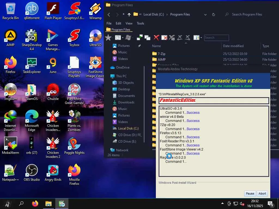Select the UltraISO desktop icon
The width and height of the screenshot is (279, 209).
pos(95,38)
